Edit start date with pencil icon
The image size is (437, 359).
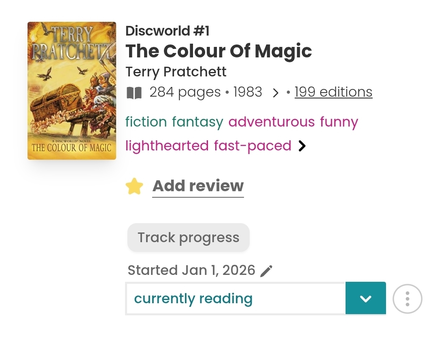click(x=266, y=270)
